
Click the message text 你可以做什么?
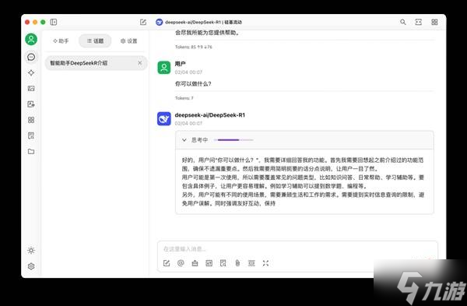coord(193,84)
